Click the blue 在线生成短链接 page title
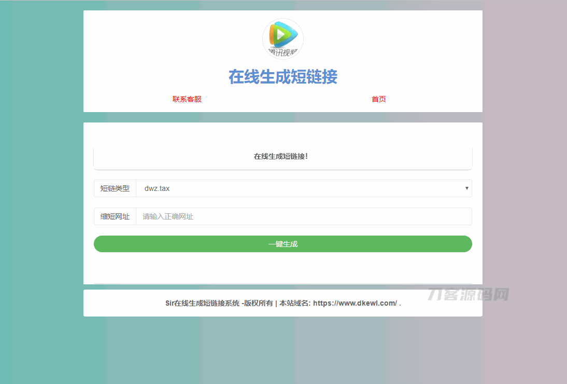 click(x=283, y=77)
